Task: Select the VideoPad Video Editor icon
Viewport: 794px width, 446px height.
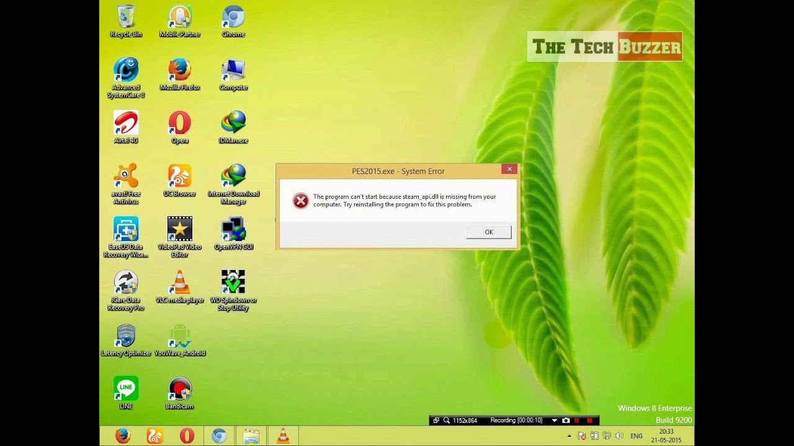Action: 180,237
